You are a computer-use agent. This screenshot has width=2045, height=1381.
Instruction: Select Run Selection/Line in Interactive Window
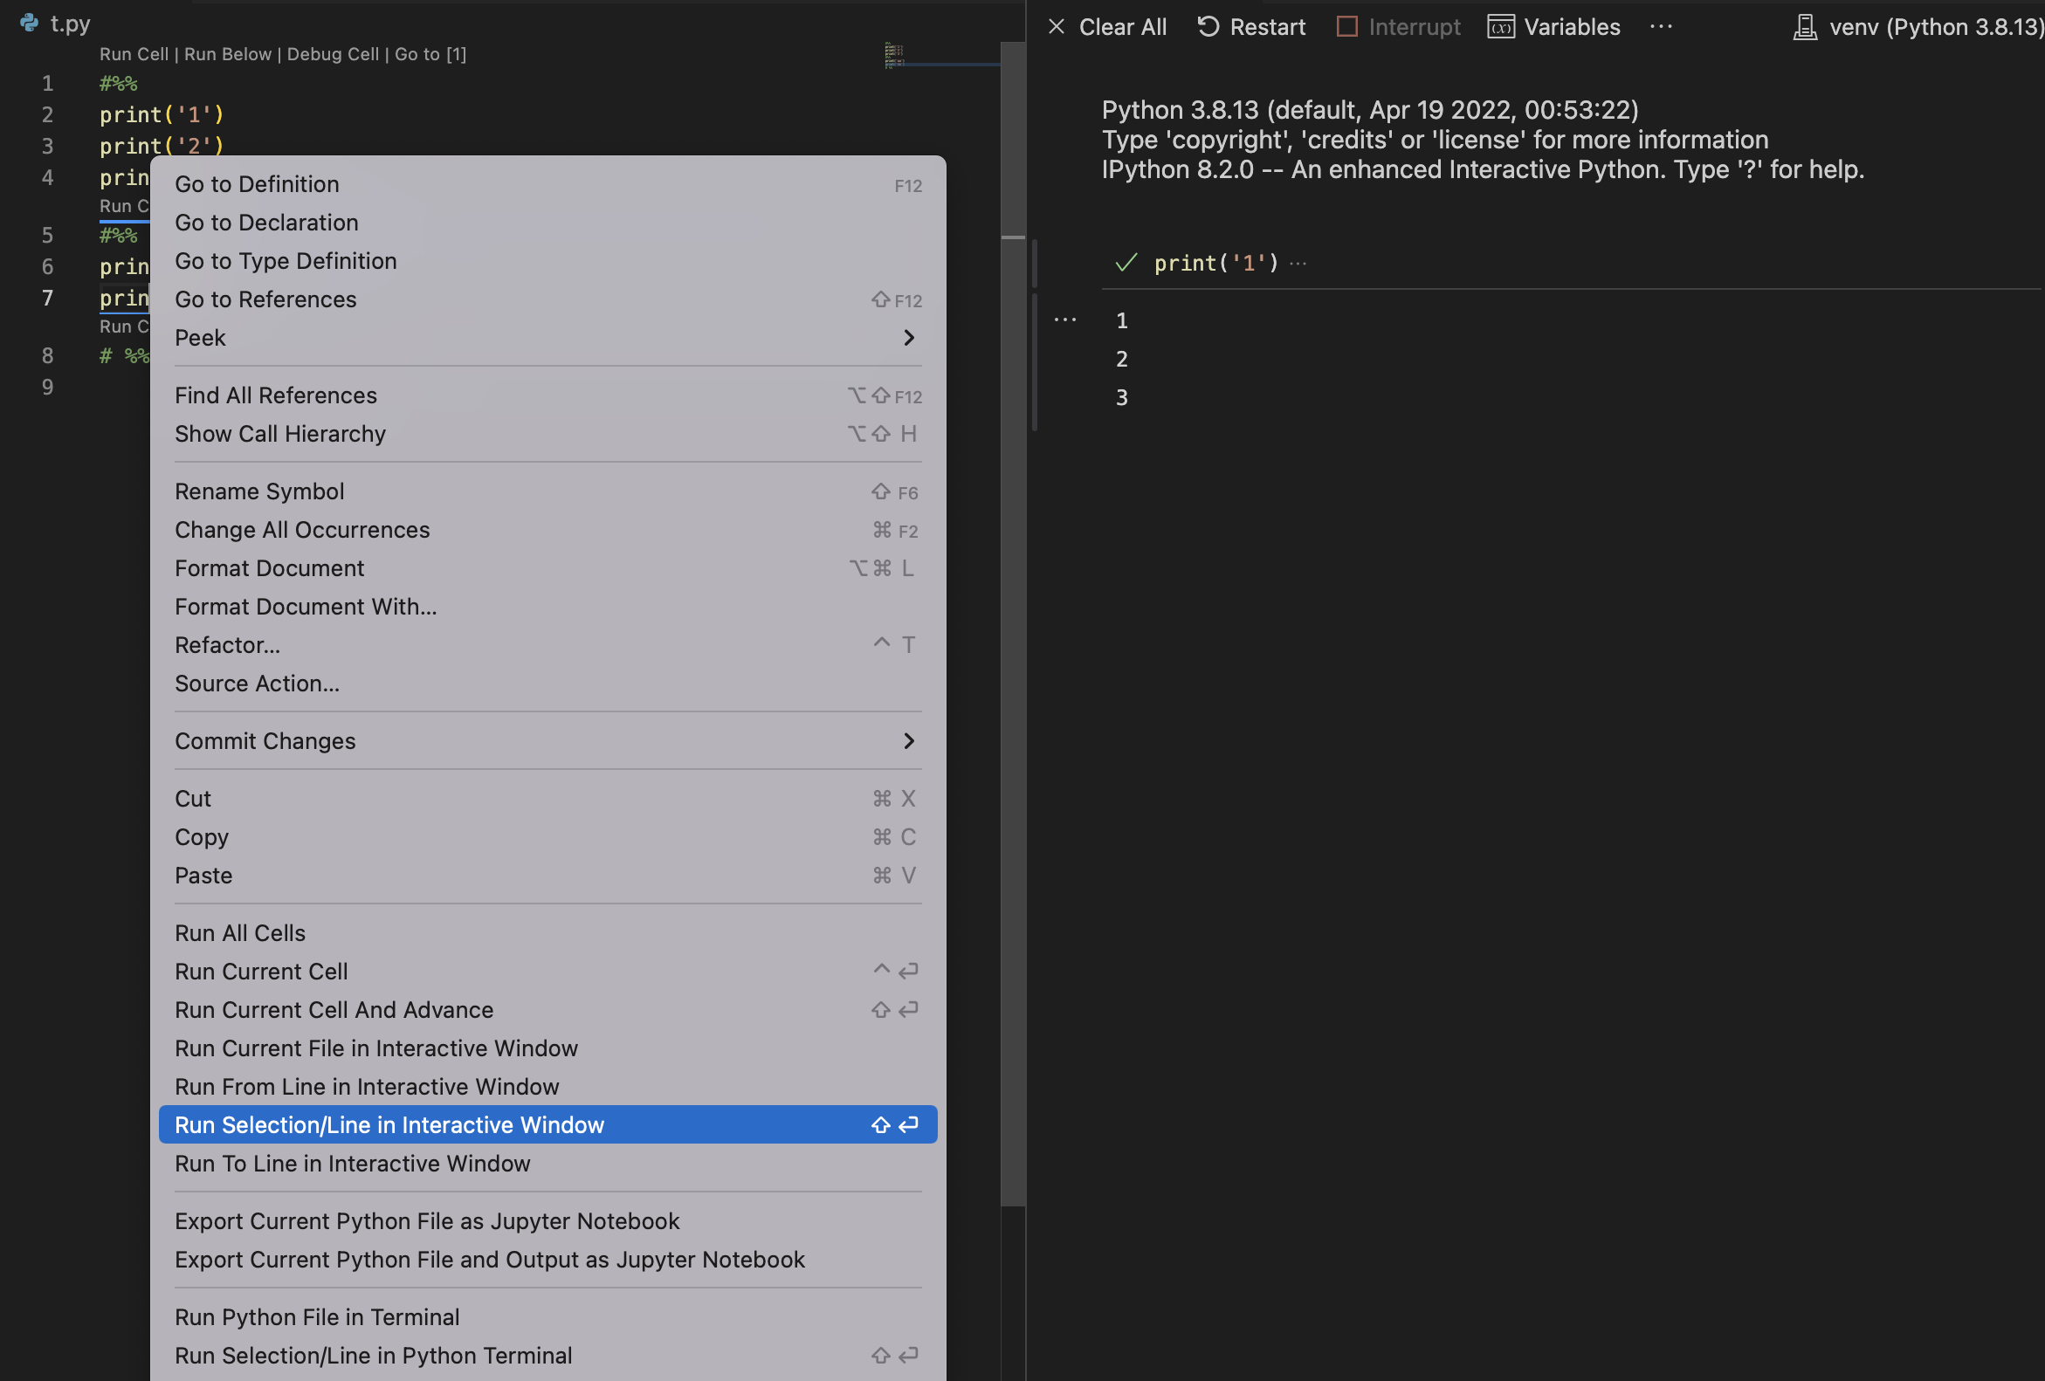(x=389, y=1125)
